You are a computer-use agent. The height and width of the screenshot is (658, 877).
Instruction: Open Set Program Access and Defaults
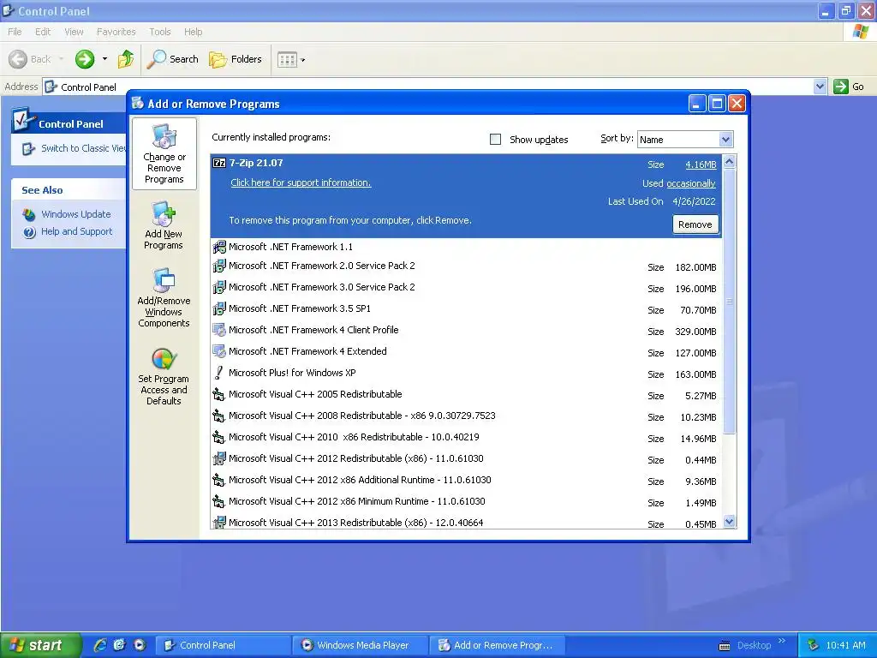click(x=164, y=376)
